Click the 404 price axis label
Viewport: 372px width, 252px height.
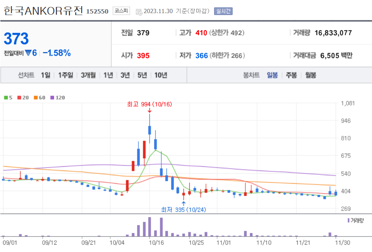(346, 191)
